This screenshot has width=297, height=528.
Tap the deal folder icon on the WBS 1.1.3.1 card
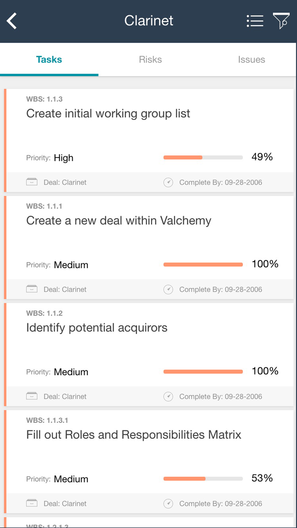32,503
